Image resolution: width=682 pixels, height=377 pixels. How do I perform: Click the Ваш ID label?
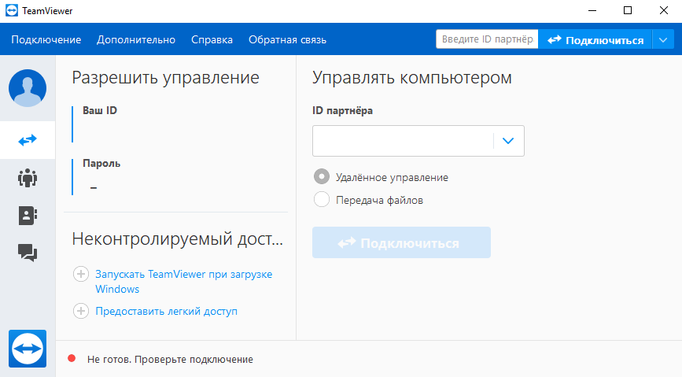100,110
